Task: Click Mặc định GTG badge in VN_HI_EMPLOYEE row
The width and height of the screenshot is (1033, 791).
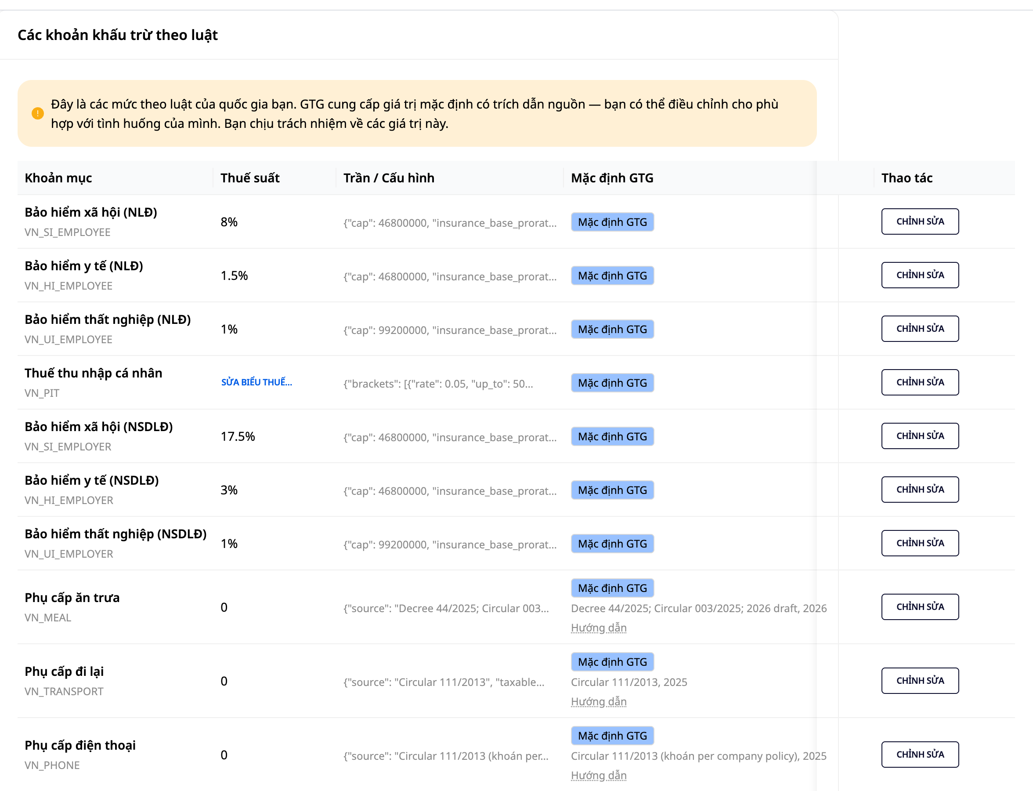Action: click(x=612, y=276)
